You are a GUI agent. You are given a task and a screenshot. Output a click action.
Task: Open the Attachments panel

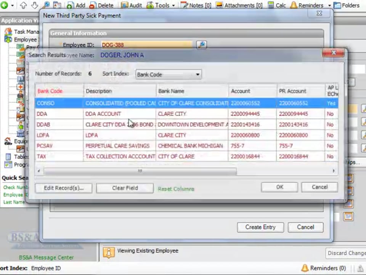pyautogui.click(x=239, y=5)
